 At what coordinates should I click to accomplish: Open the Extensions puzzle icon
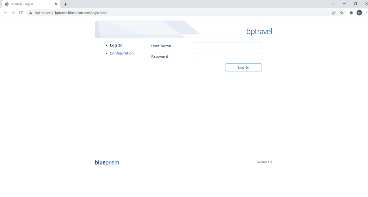click(351, 13)
